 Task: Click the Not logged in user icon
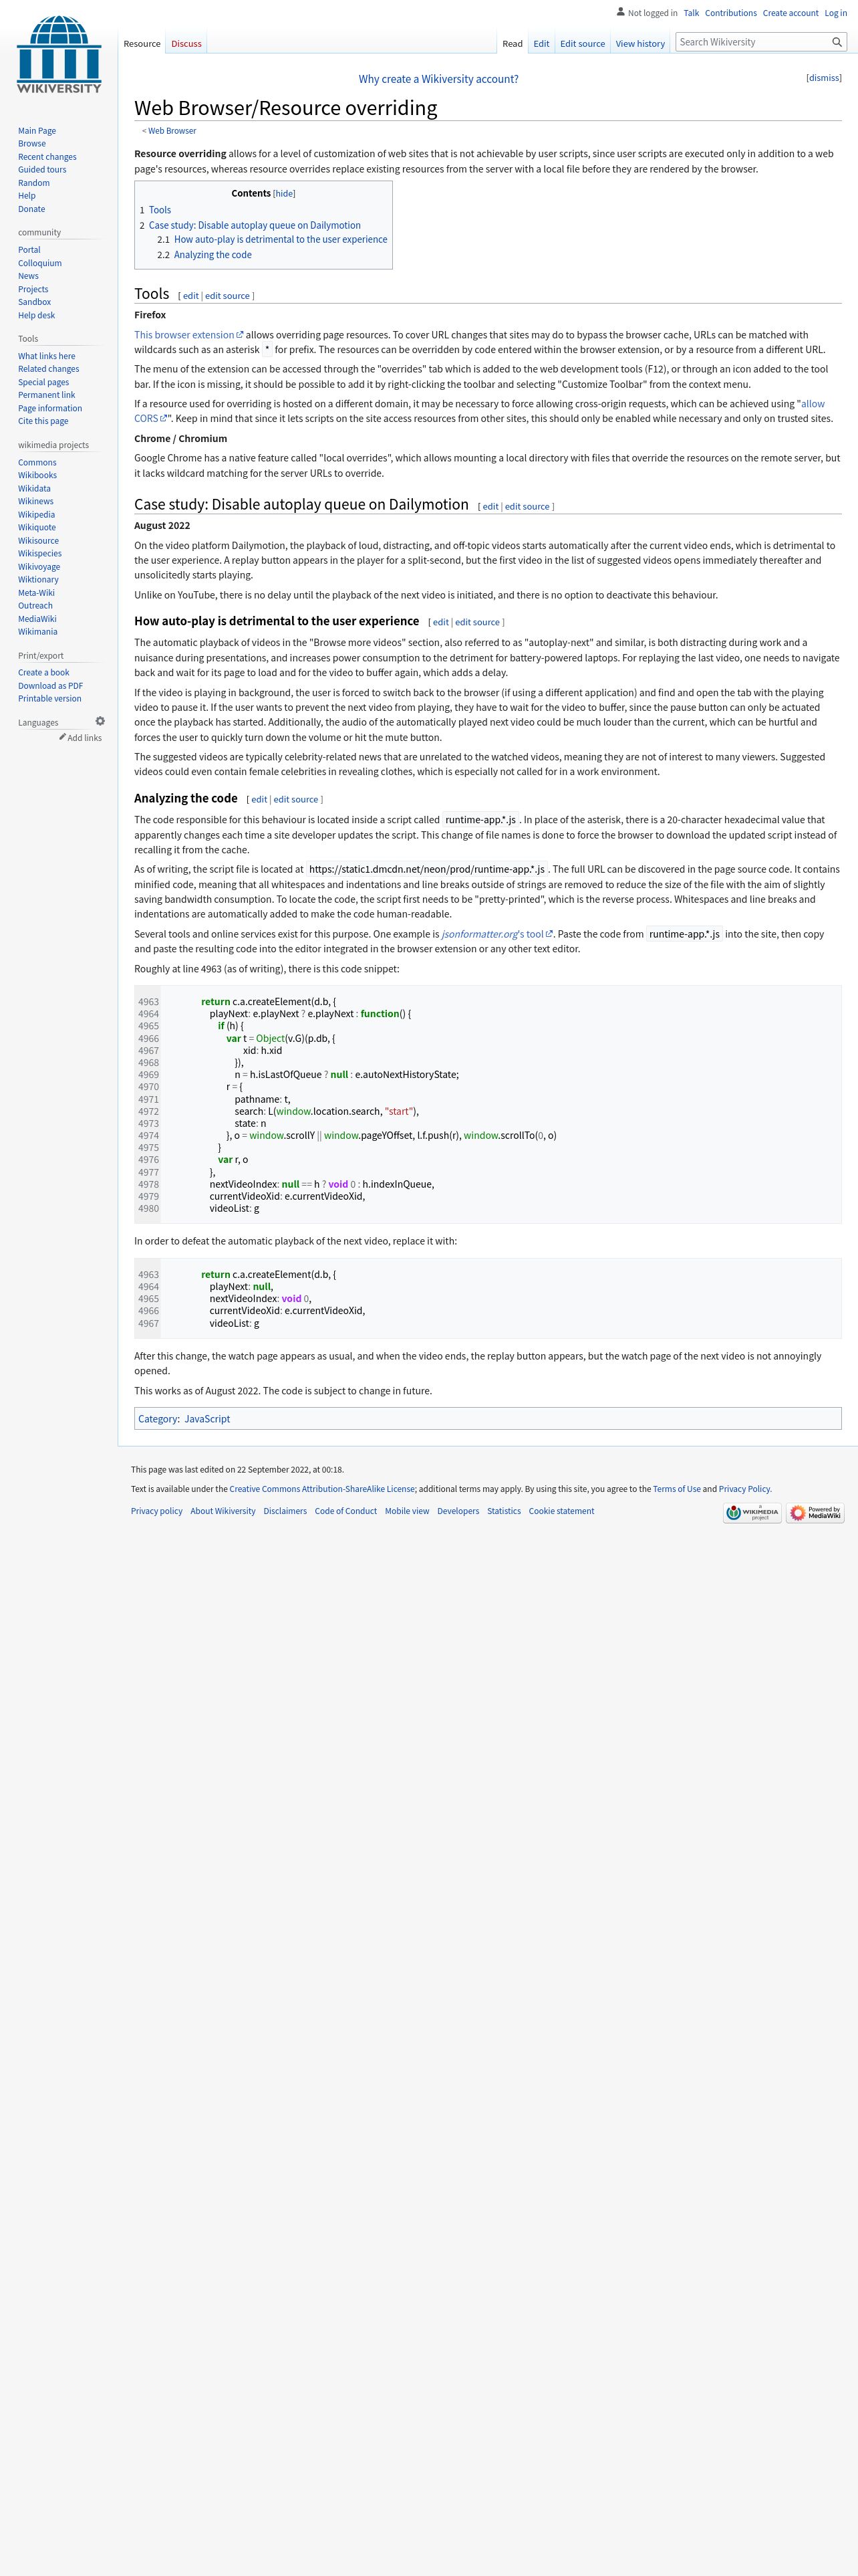[x=621, y=12]
